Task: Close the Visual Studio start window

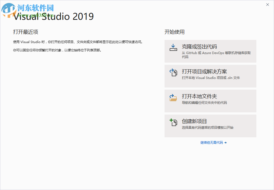Action: click(x=267, y=5)
